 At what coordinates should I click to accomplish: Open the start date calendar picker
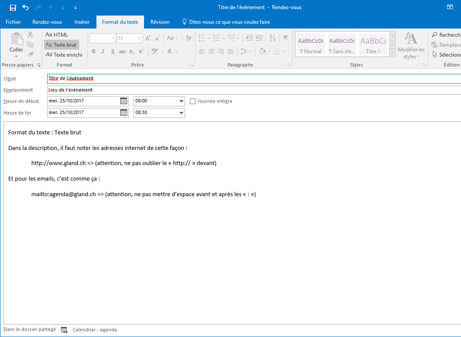124,101
